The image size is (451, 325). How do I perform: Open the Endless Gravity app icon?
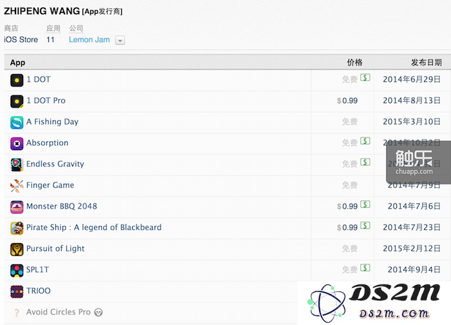(17, 165)
